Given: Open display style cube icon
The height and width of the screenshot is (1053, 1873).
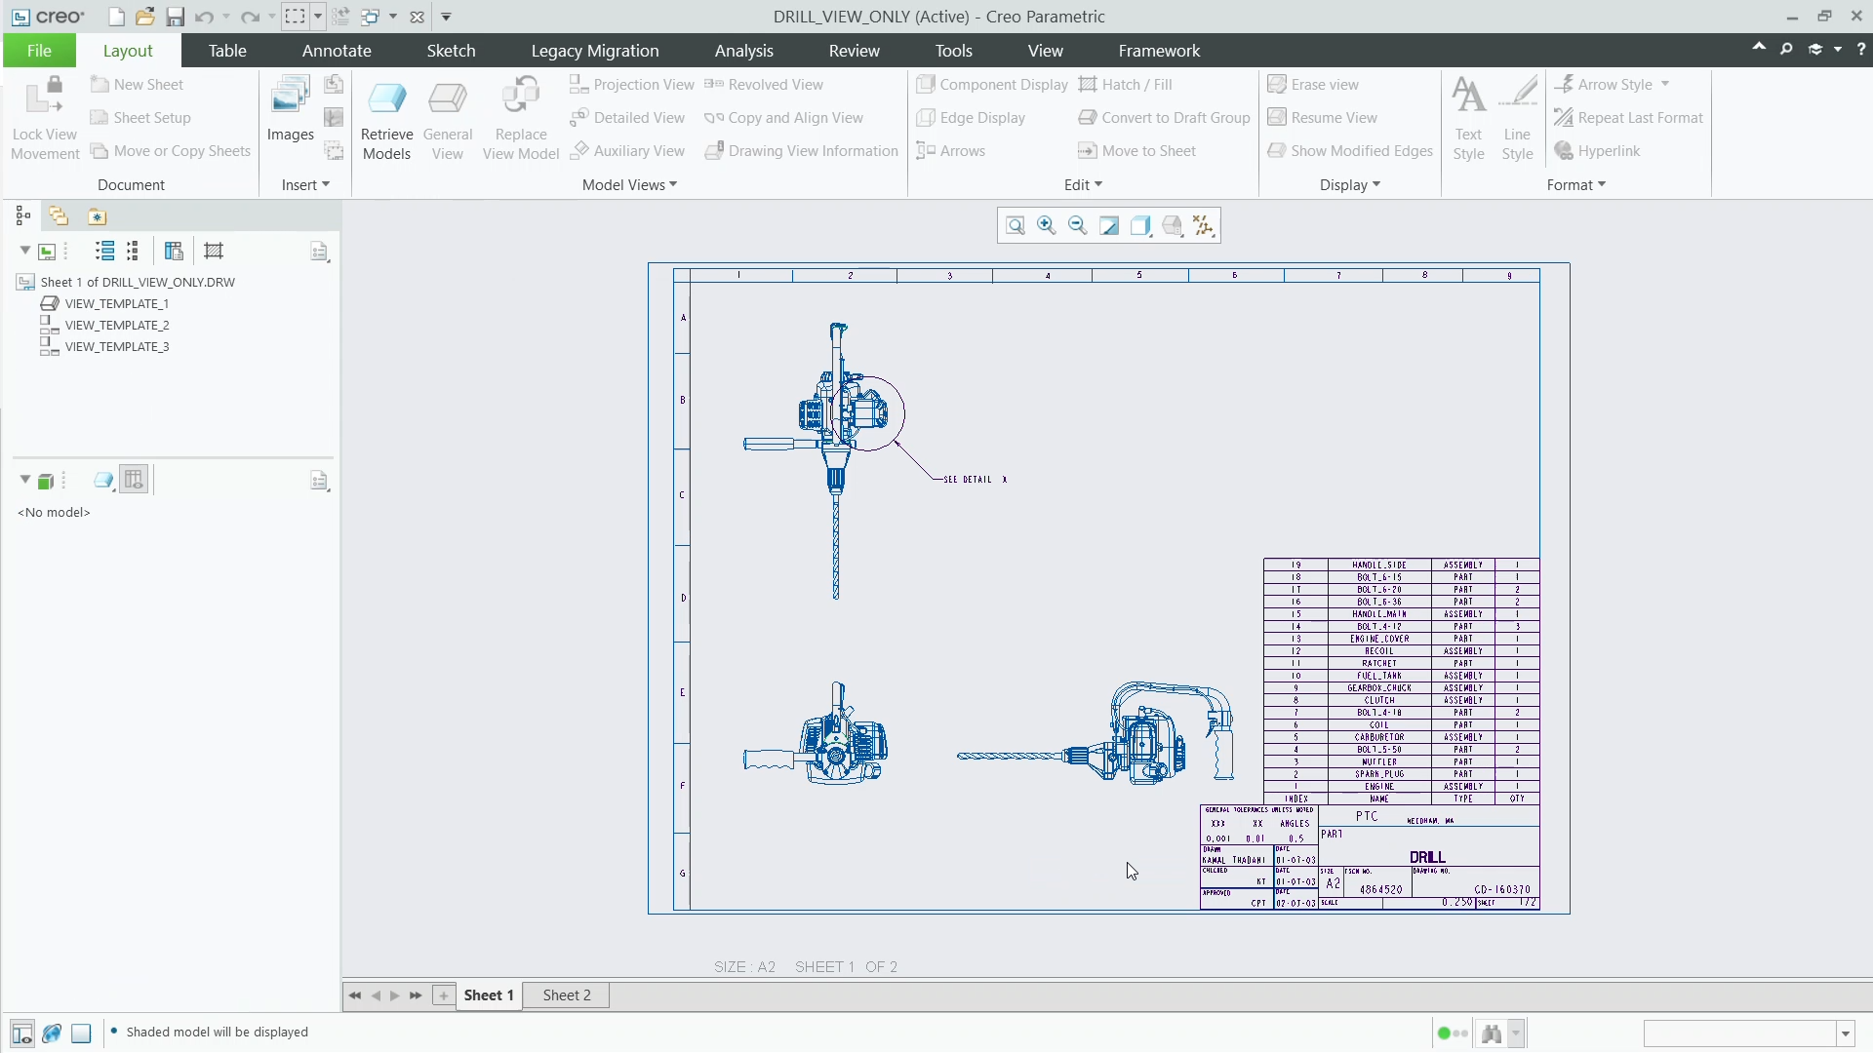Looking at the screenshot, I should (1140, 226).
